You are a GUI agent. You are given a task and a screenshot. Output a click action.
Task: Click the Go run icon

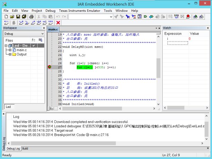[51, 22]
